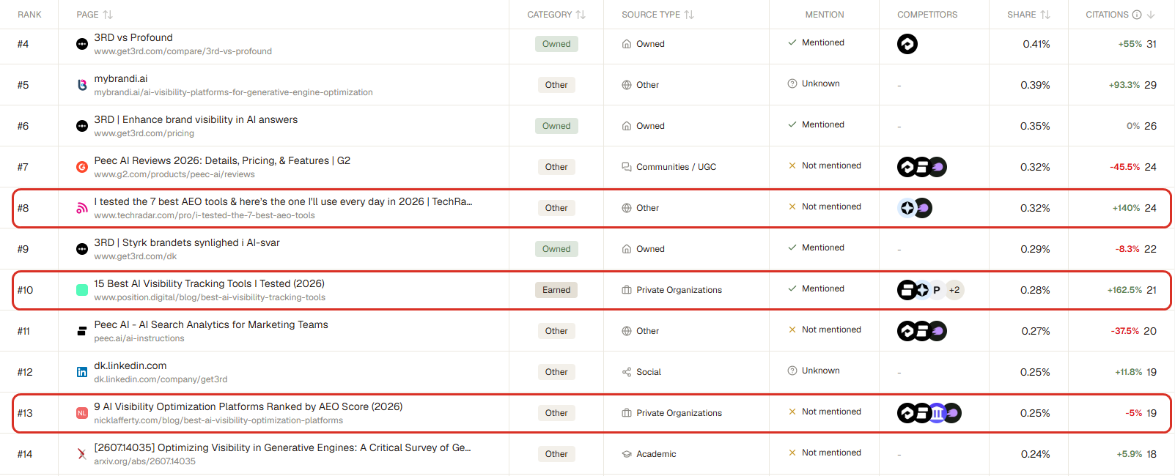The height and width of the screenshot is (476, 1175).
Task: Click competitor logos in nicklafferty row
Action: click(x=929, y=413)
